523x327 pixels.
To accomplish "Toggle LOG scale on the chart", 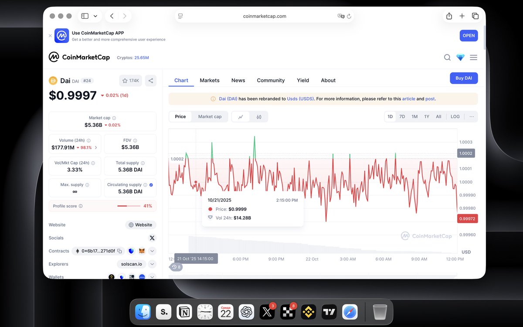I will [455, 116].
